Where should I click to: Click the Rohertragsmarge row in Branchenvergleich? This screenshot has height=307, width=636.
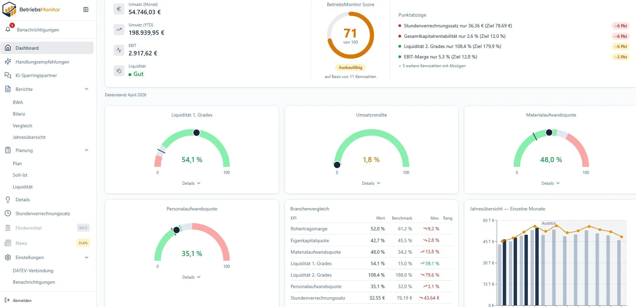tap(371, 229)
